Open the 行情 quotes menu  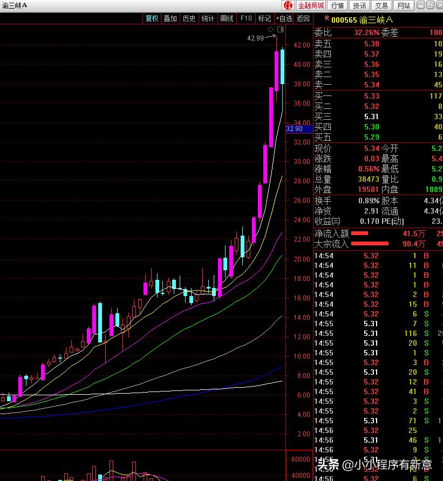coord(337,5)
